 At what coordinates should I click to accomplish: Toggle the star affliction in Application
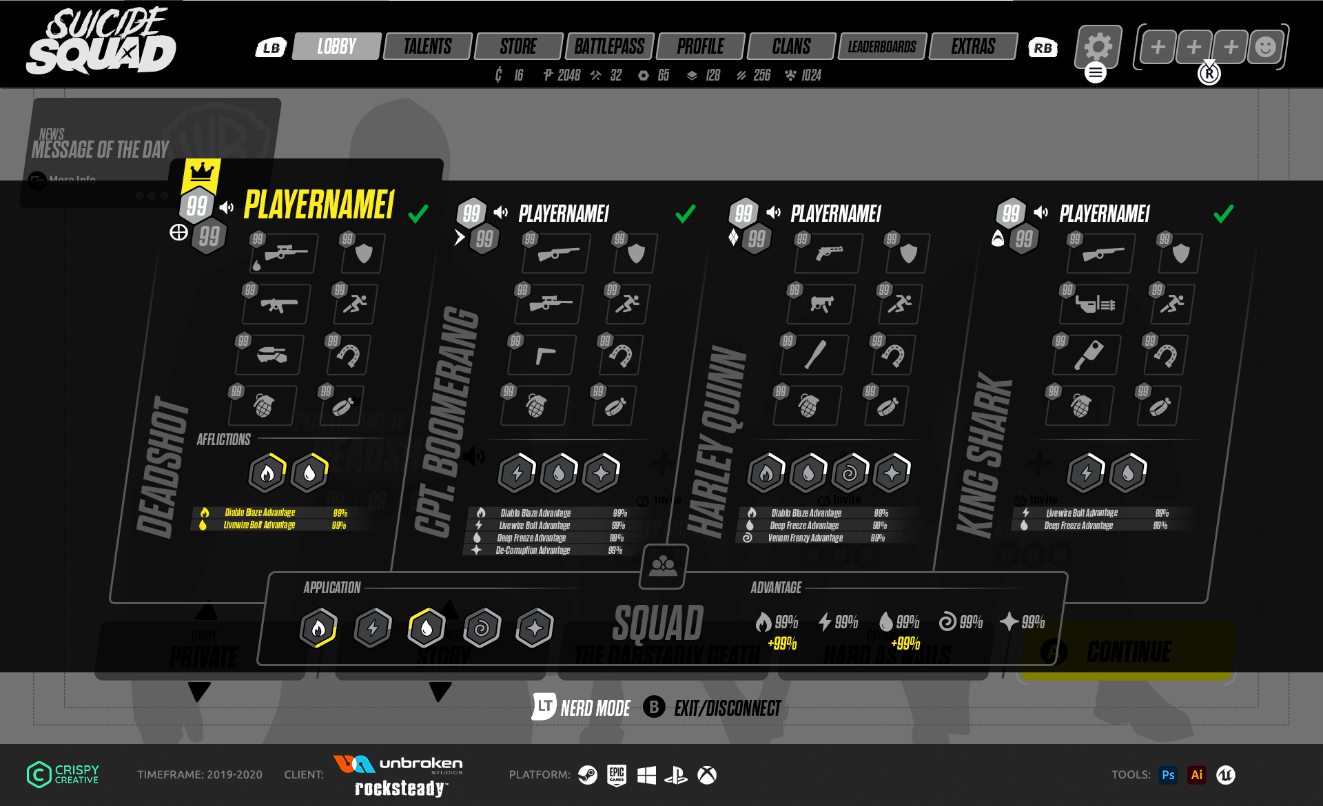point(535,628)
